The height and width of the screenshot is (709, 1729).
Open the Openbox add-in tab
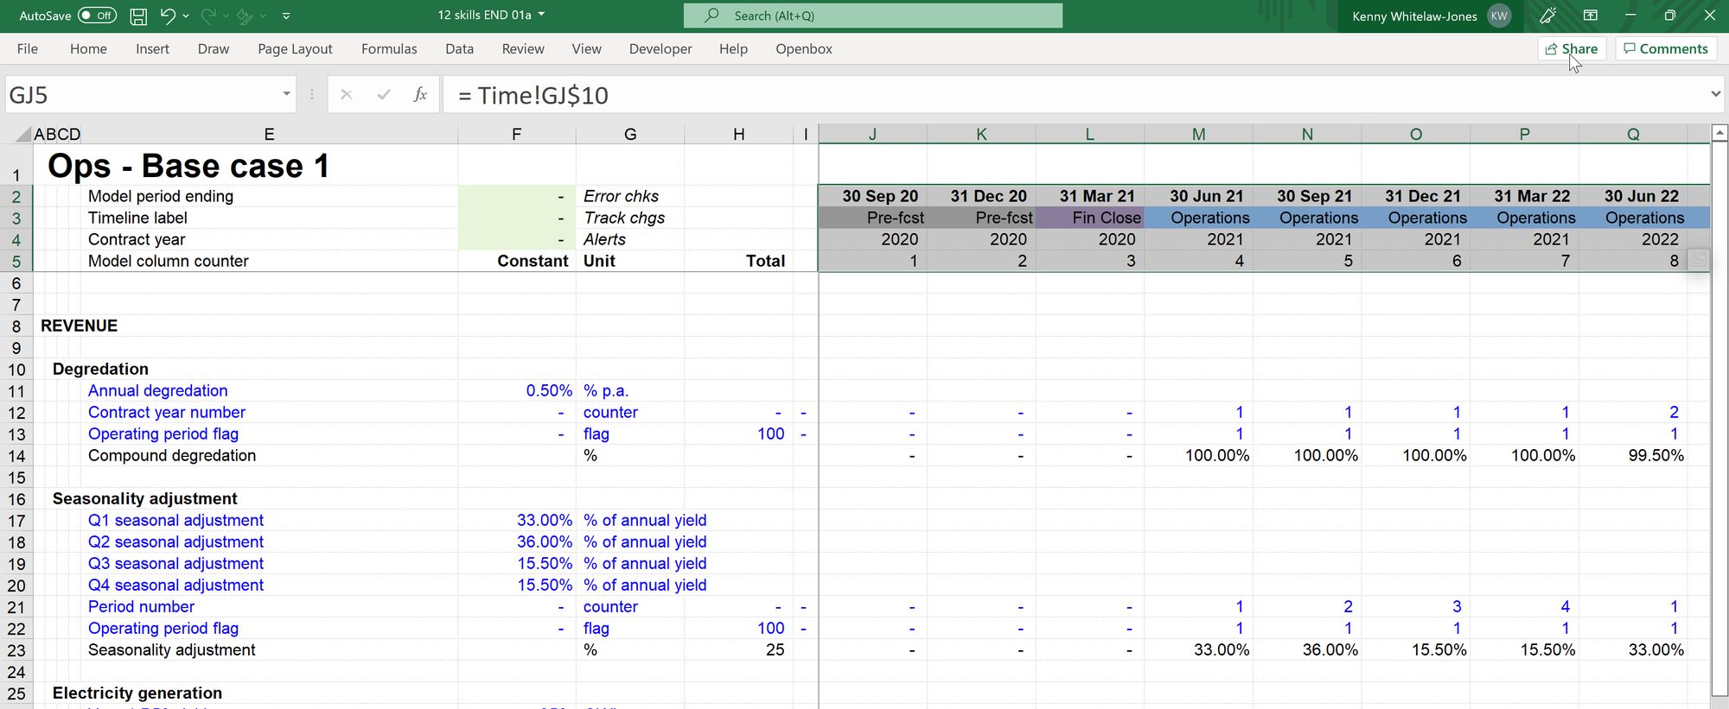[x=803, y=49]
